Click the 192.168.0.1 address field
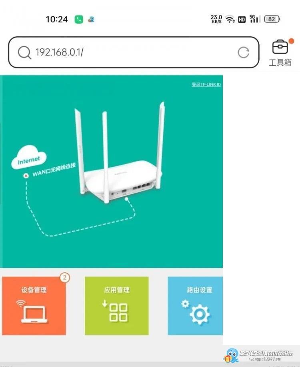 [x=134, y=52]
